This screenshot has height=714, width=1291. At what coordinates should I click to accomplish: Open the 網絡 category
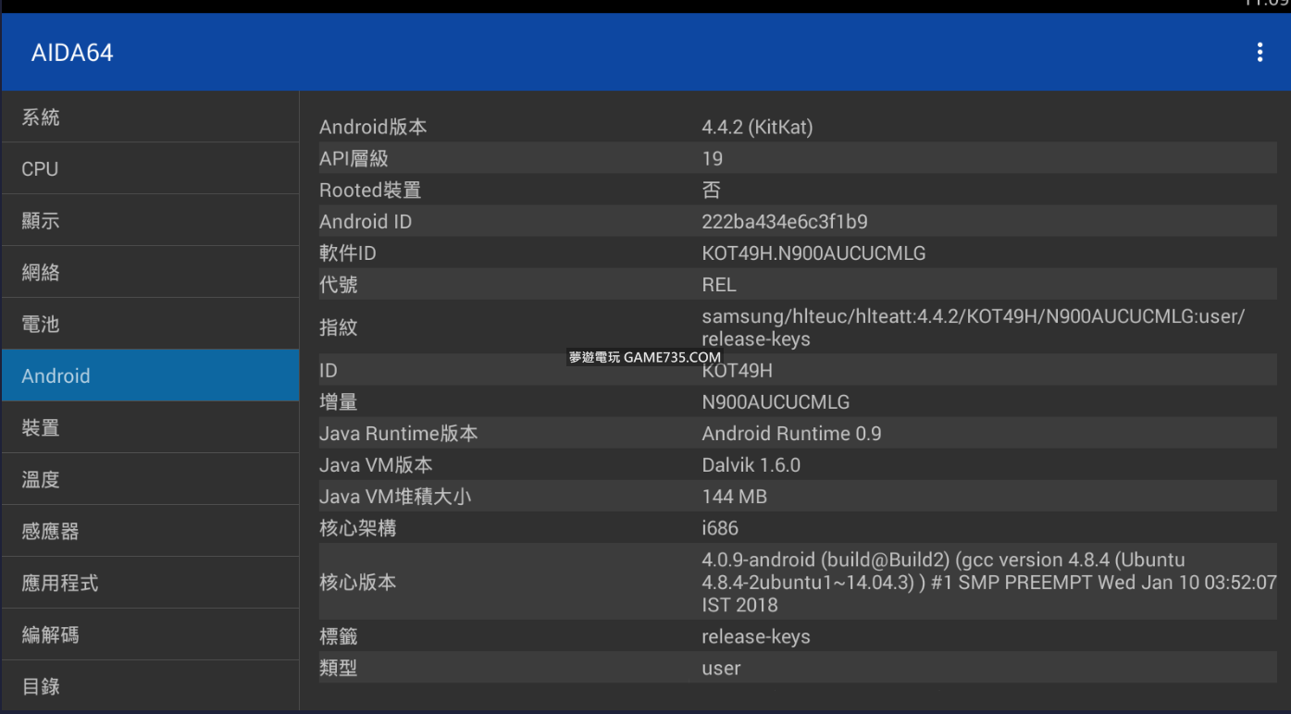151,273
